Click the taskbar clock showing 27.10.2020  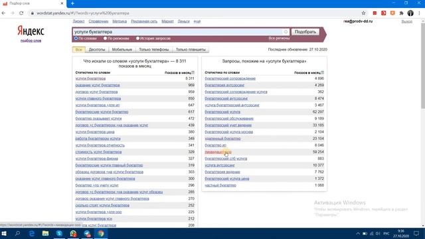tap(401, 234)
